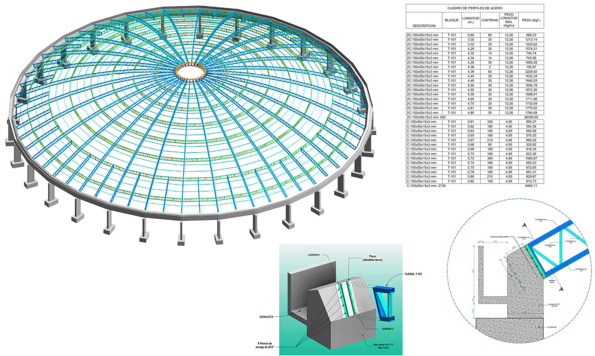Click quantity 2 in the 4,36 row

coord(490,67)
